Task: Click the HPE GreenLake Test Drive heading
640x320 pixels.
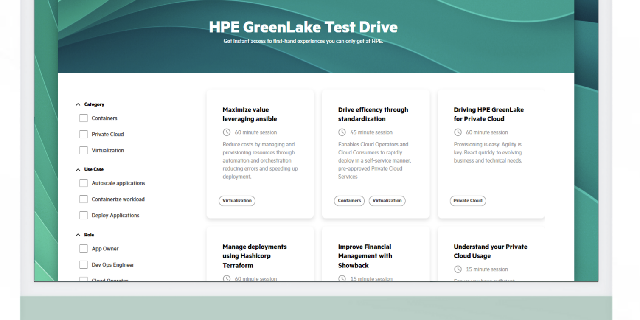Action: (x=303, y=27)
